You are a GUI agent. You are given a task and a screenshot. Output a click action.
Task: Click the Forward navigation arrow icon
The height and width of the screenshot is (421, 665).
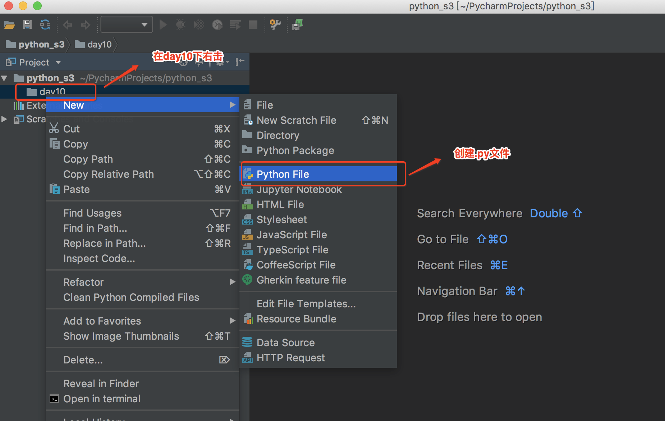(86, 24)
